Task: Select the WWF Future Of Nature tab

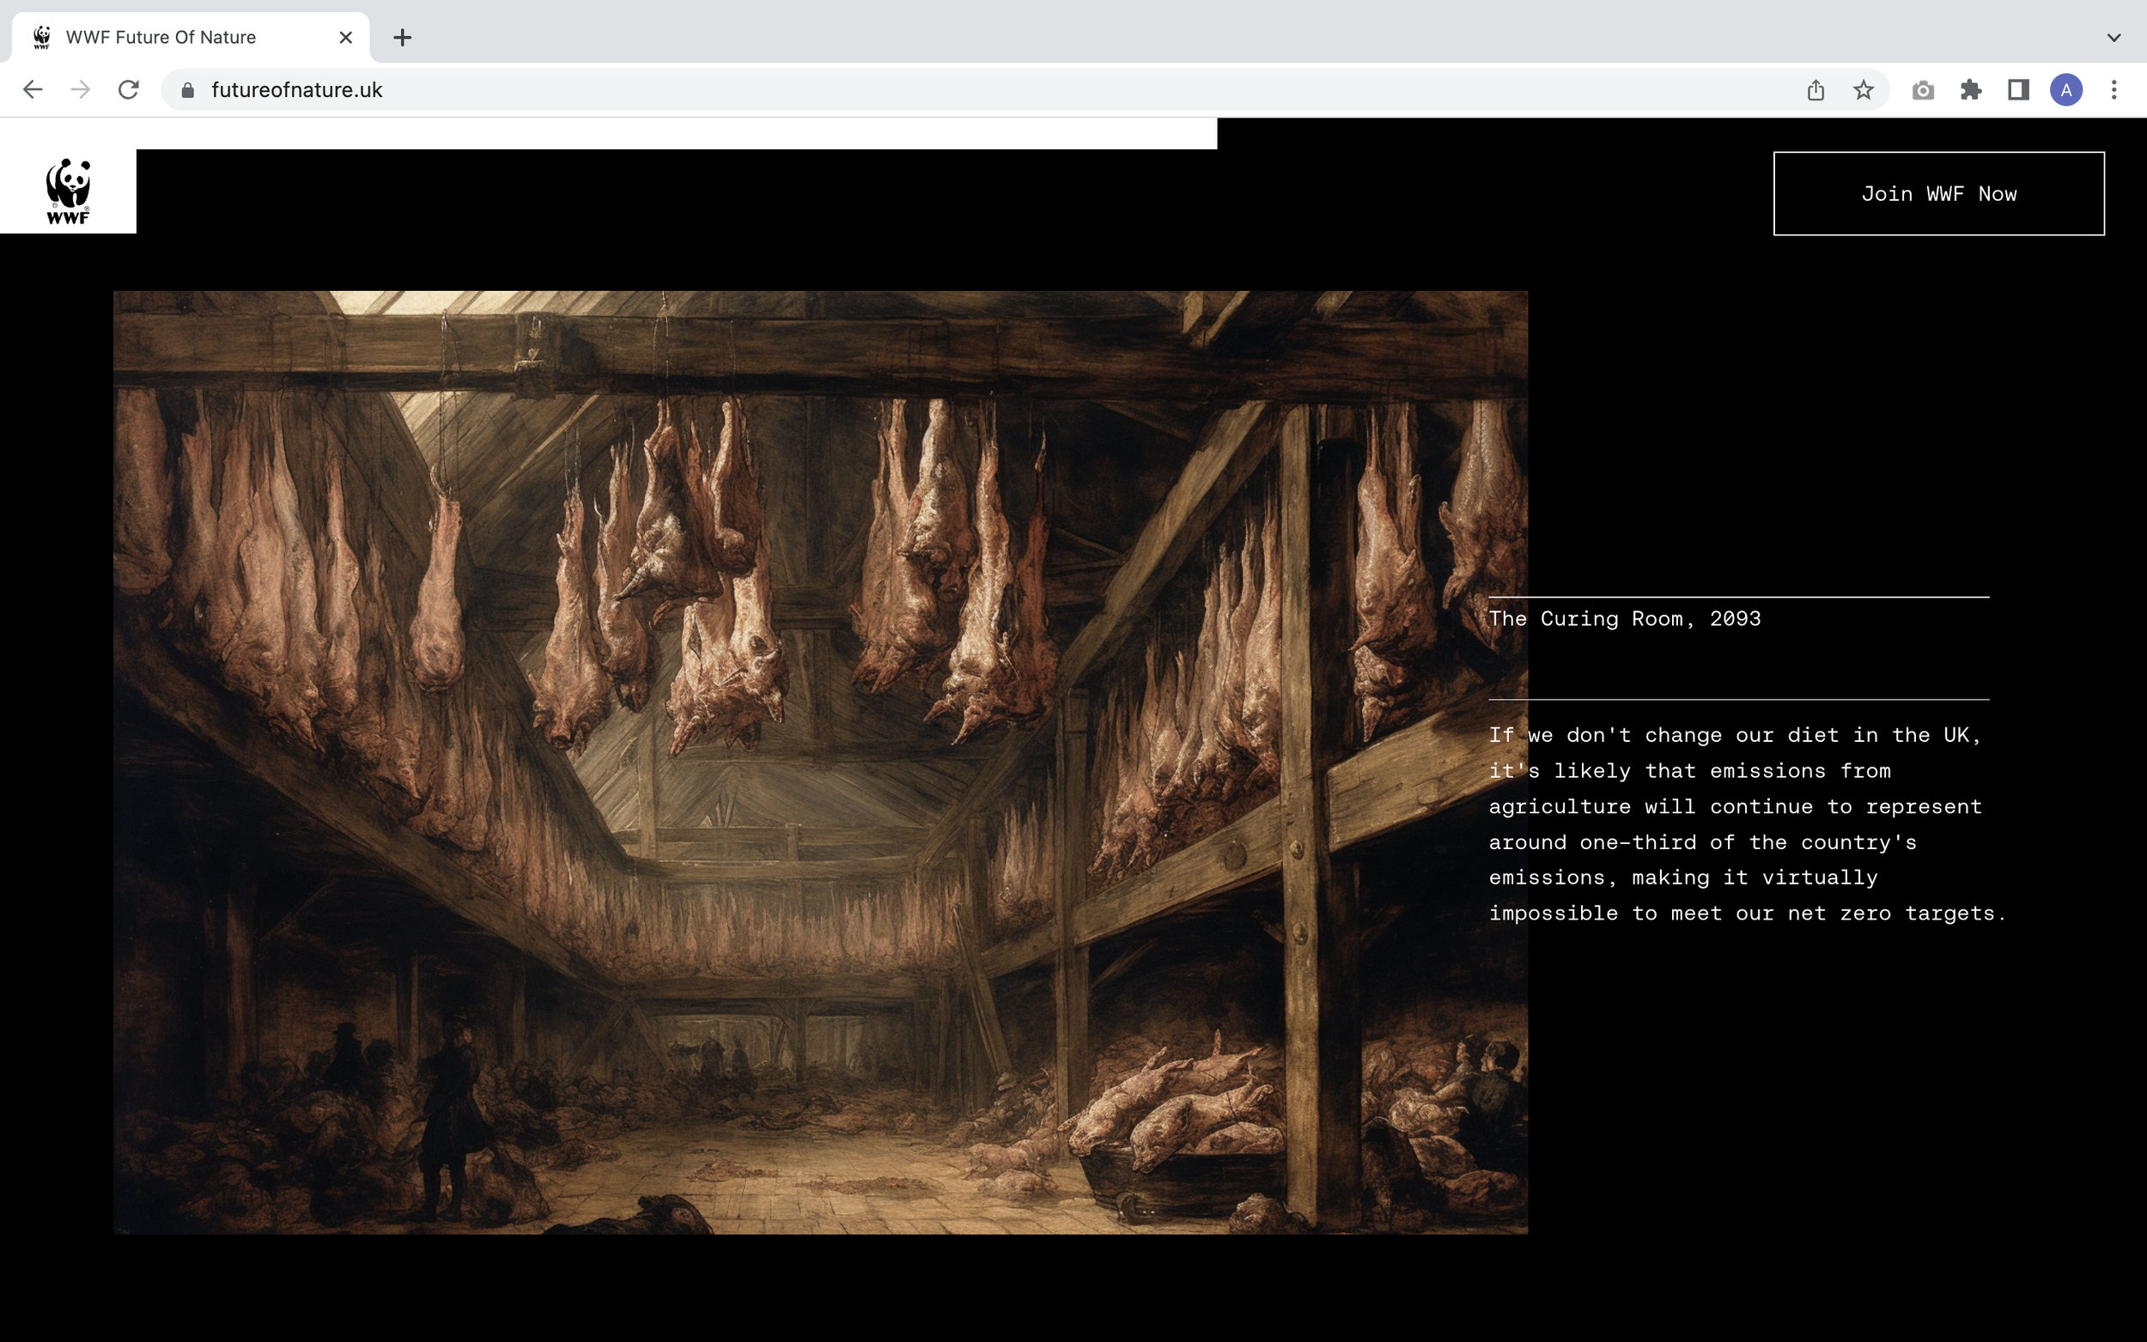Action: pos(161,37)
